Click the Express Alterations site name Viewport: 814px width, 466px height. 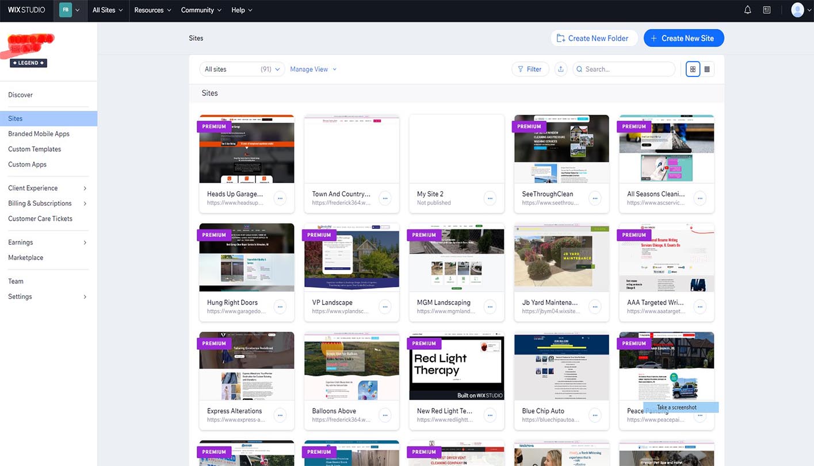[x=234, y=411]
